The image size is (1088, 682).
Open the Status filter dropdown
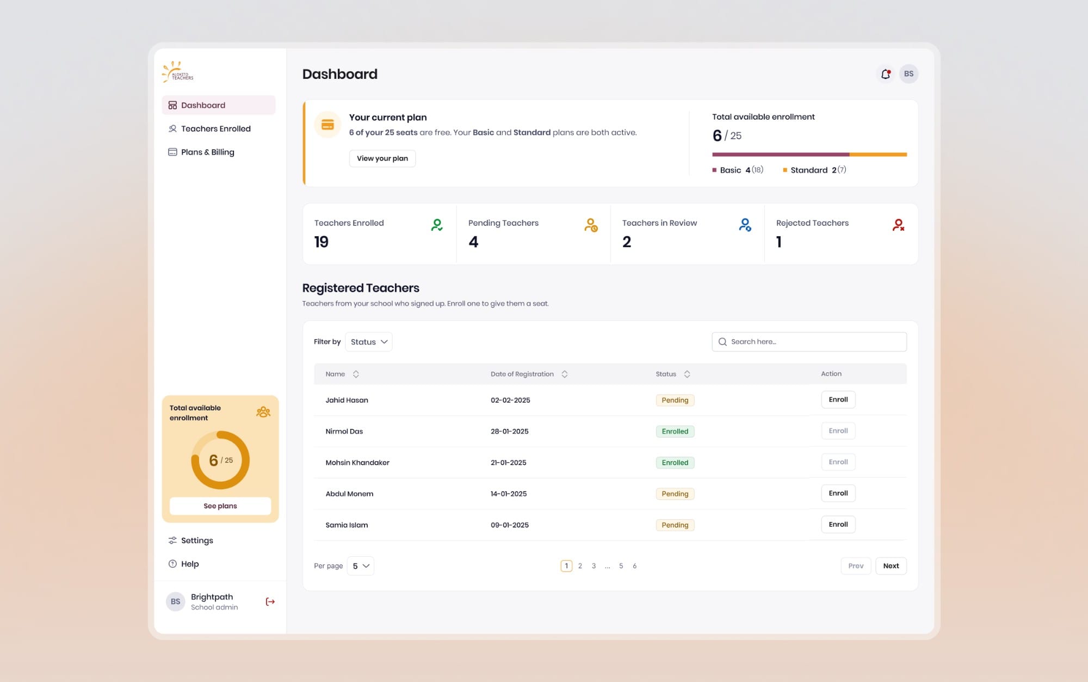click(x=369, y=342)
